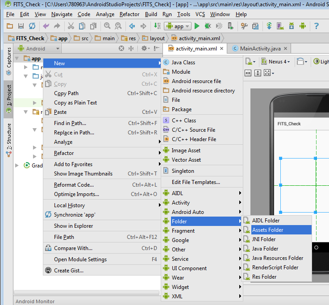Click the Undo arrow in toolbar
Viewport: 329px width, 305px height.
coord(46,26)
